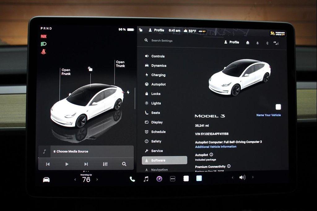The height and width of the screenshot is (211, 317).
Task: Open the audio equalizer sliders icon
Action: [x=105, y=164]
